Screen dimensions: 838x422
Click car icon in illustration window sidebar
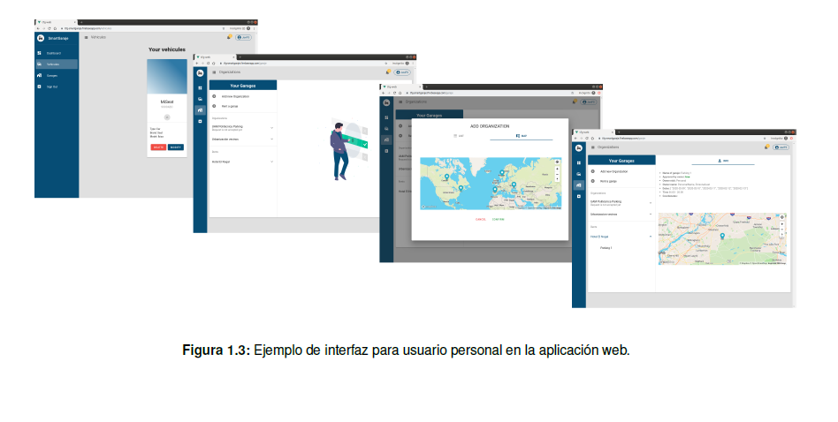click(200, 99)
